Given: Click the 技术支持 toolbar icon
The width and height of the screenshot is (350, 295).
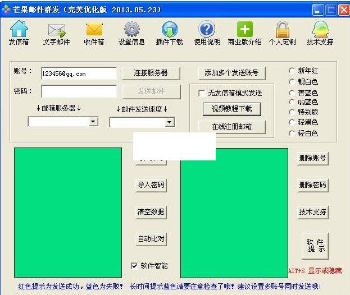Looking at the screenshot, I should (320, 30).
